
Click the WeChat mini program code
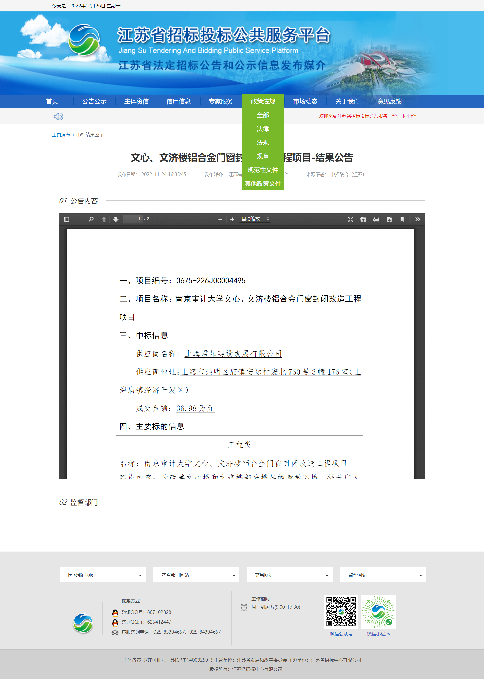pyautogui.click(x=378, y=612)
